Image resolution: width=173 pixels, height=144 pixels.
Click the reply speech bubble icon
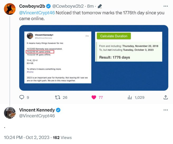(x=22, y=97)
